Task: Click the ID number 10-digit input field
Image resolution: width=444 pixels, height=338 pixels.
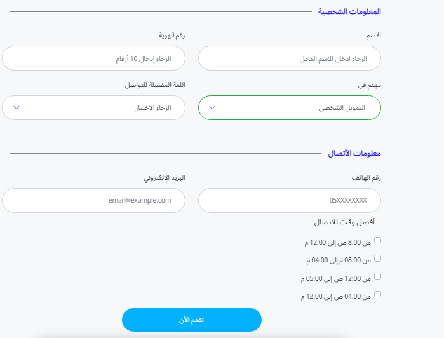Action: (93, 58)
